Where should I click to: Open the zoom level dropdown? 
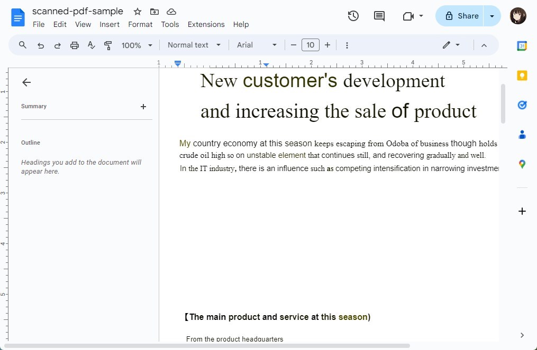click(136, 45)
